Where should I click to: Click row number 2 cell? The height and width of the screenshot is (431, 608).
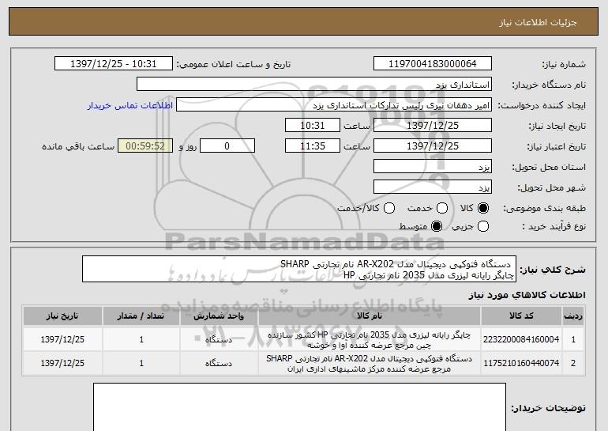click(573, 363)
